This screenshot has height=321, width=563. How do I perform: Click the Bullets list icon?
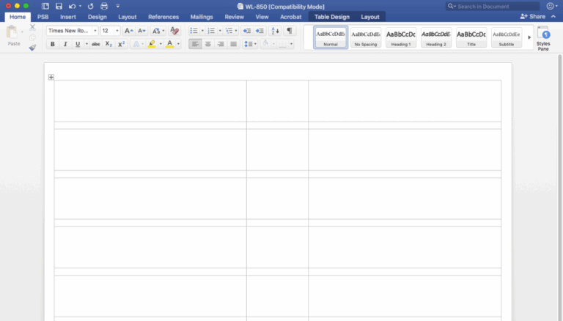pos(194,31)
